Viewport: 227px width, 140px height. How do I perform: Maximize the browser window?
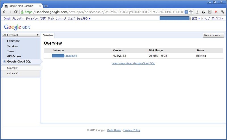click(x=215, y=2)
